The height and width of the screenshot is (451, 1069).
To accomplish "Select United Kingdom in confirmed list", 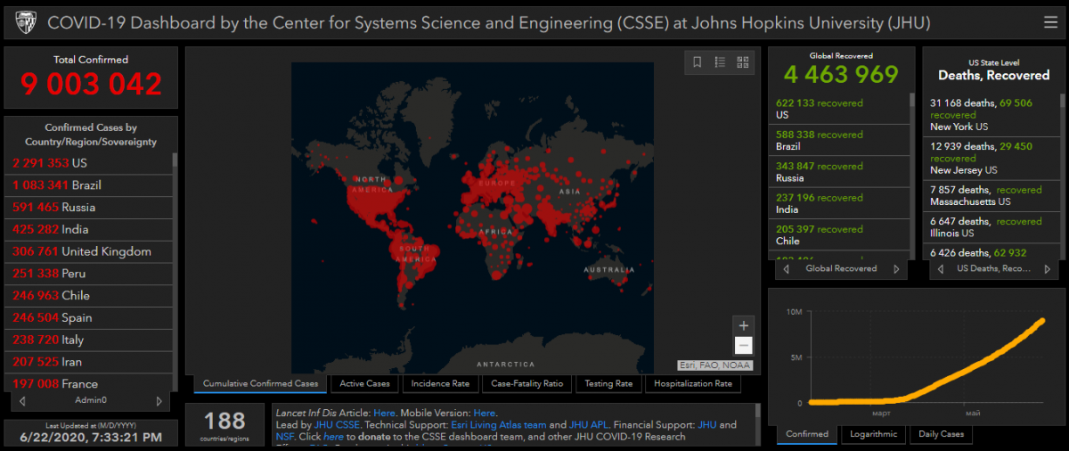I will click(89, 251).
